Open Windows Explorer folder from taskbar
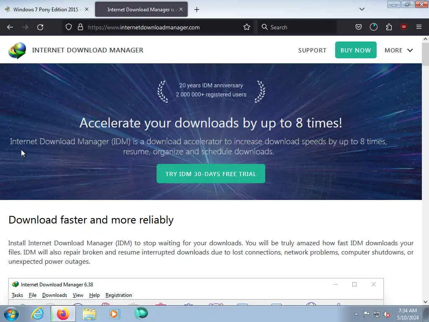 [89, 314]
